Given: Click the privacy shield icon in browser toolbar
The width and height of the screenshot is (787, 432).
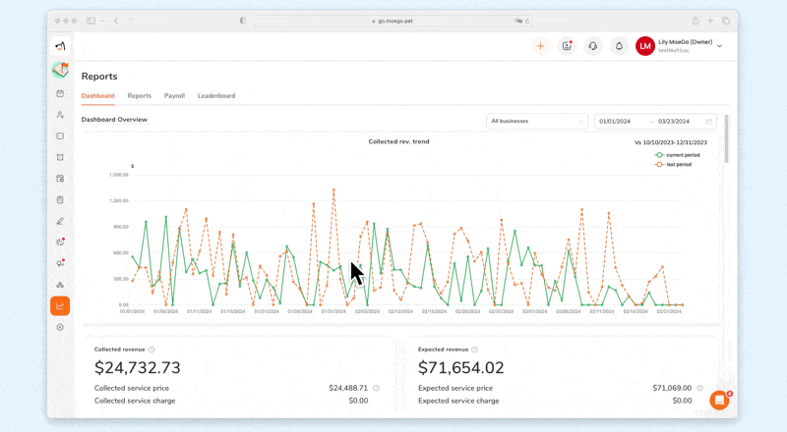Looking at the screenshot, I should pyautogui.click(x=243, y=21).
